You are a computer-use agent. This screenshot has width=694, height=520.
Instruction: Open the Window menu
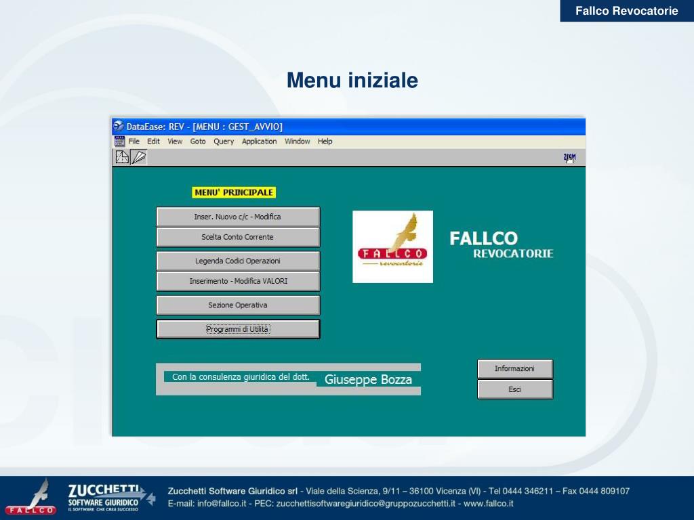point(297,142)
